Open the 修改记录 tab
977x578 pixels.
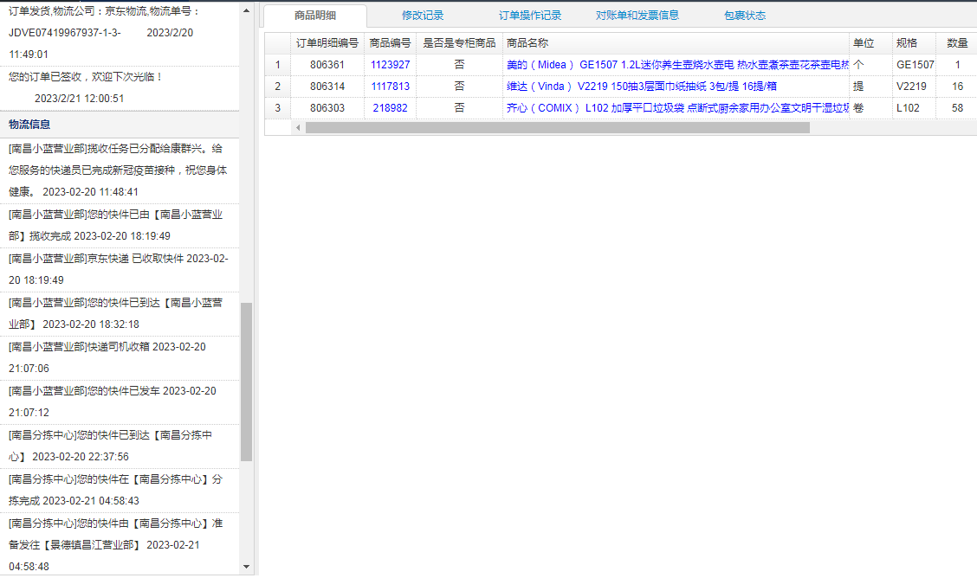click(423, 16)
